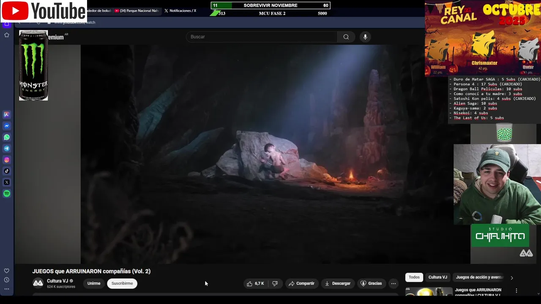This screenshot has width=541, height=304.
Task: Open WhatsApp from the browser sidebar
Action: (7, 137)
